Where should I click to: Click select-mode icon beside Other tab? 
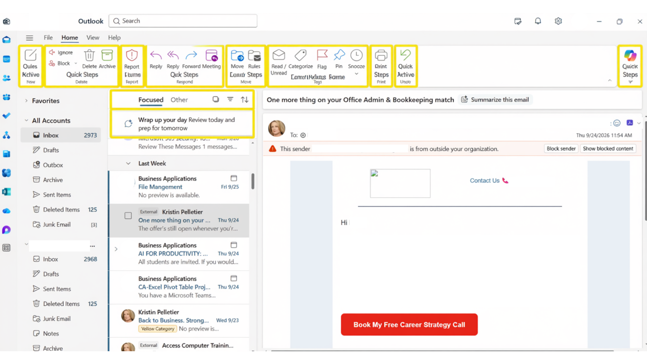pos(216,99)
